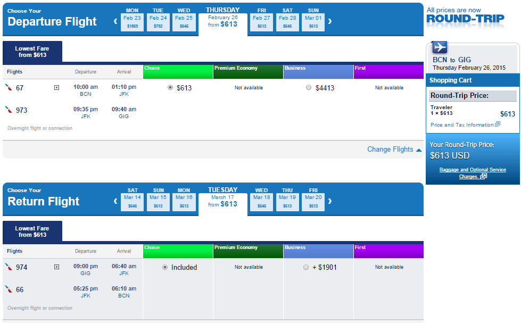Expand details for flight 67
The image size is (521, 323).
point(57,88)
